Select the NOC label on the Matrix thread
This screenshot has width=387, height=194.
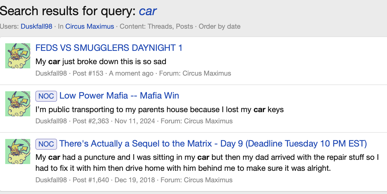46,144
